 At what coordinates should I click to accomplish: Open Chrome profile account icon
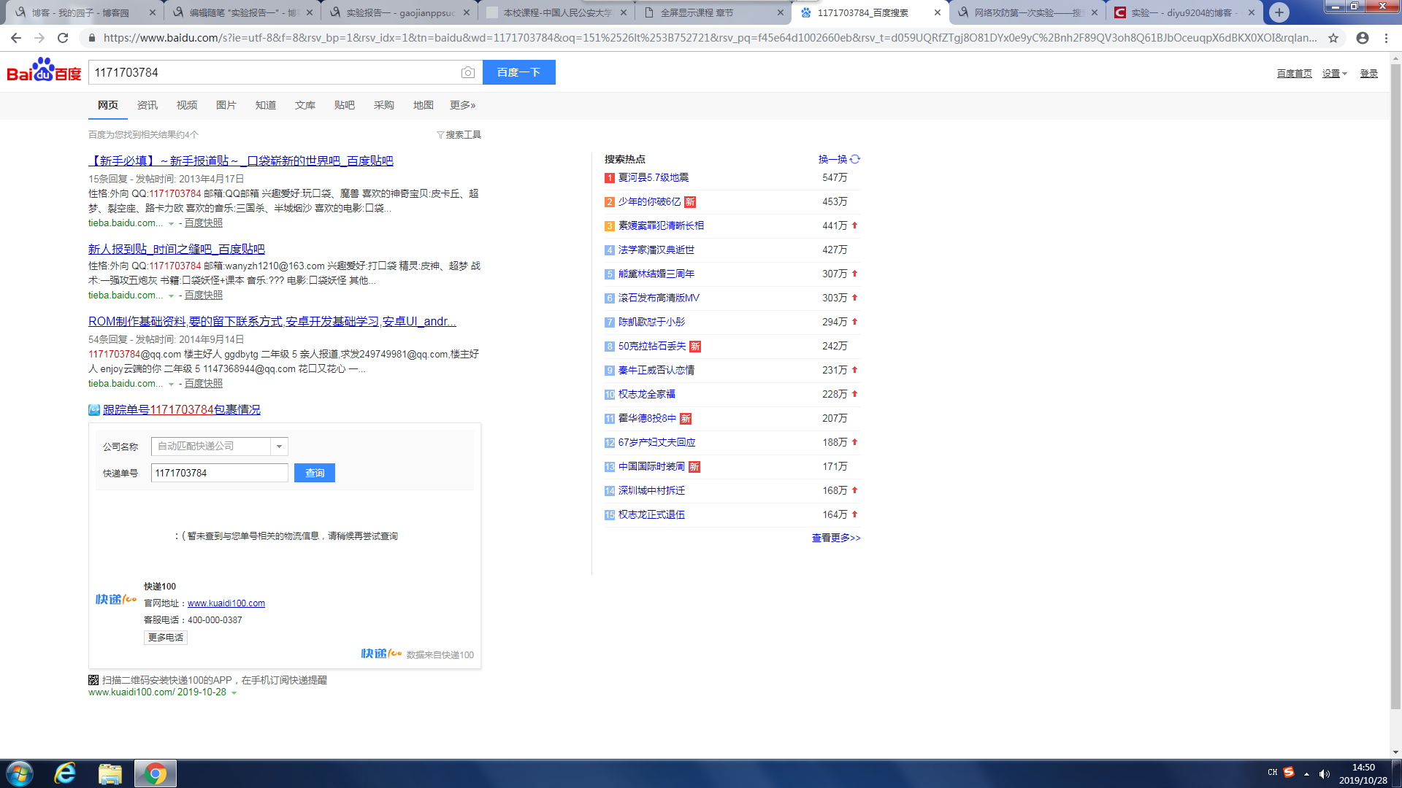(1363, 38)
